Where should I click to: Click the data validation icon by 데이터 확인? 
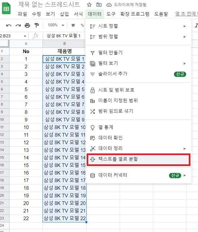[93, 138]
